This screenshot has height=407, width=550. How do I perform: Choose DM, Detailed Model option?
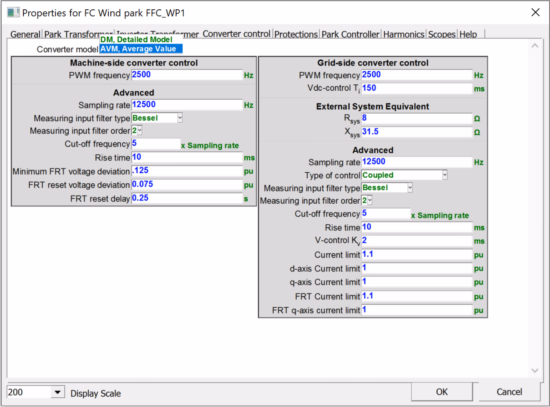[x=141, y=40]
